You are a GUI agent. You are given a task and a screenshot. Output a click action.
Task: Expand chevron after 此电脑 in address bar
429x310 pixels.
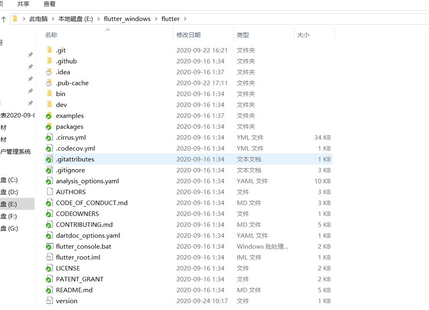(x=53, y=19)
